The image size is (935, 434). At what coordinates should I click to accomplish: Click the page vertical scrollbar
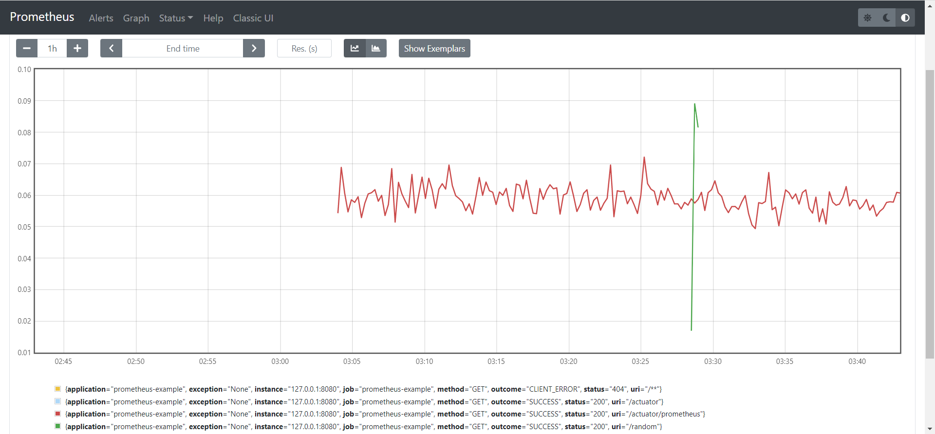(930, 214)
